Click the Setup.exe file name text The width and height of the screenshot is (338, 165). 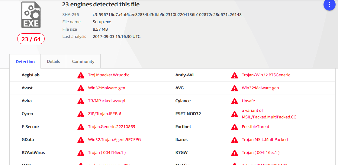click(102, 22)
